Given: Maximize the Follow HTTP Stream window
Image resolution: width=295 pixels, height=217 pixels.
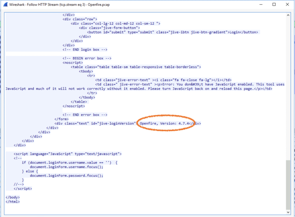Looking at the screenshot, I should [x=274, y=5].
